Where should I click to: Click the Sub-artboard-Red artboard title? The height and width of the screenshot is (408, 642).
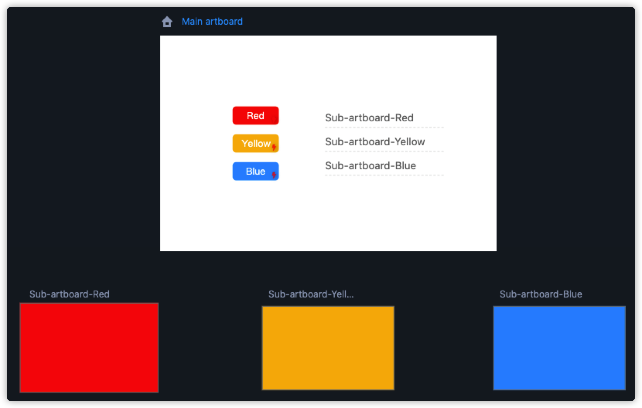pyautogui.click(x=70, y=294)
